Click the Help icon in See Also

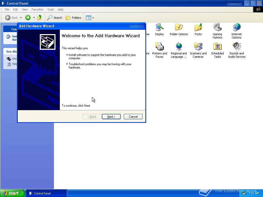[9, 64]
